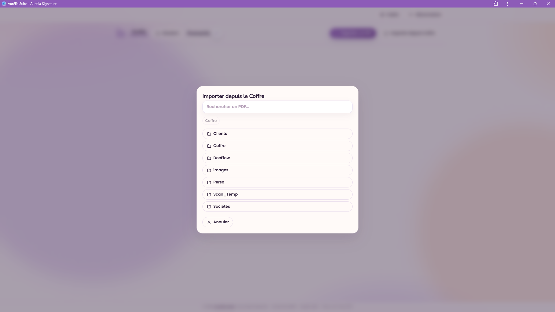Open the extensions puzzle icon in title bar

point(496,4)
